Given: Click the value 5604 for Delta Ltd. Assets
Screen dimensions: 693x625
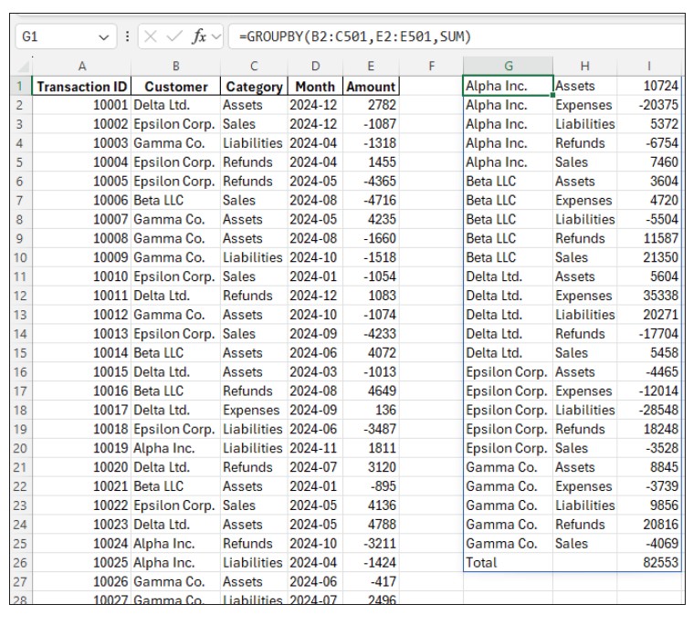Looking at the screenshot, I should [649, 276].
